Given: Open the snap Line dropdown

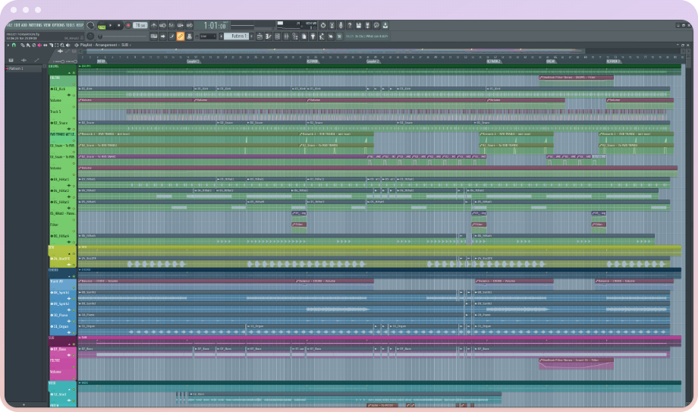Looking at the screenshot, I should [208, 36].
